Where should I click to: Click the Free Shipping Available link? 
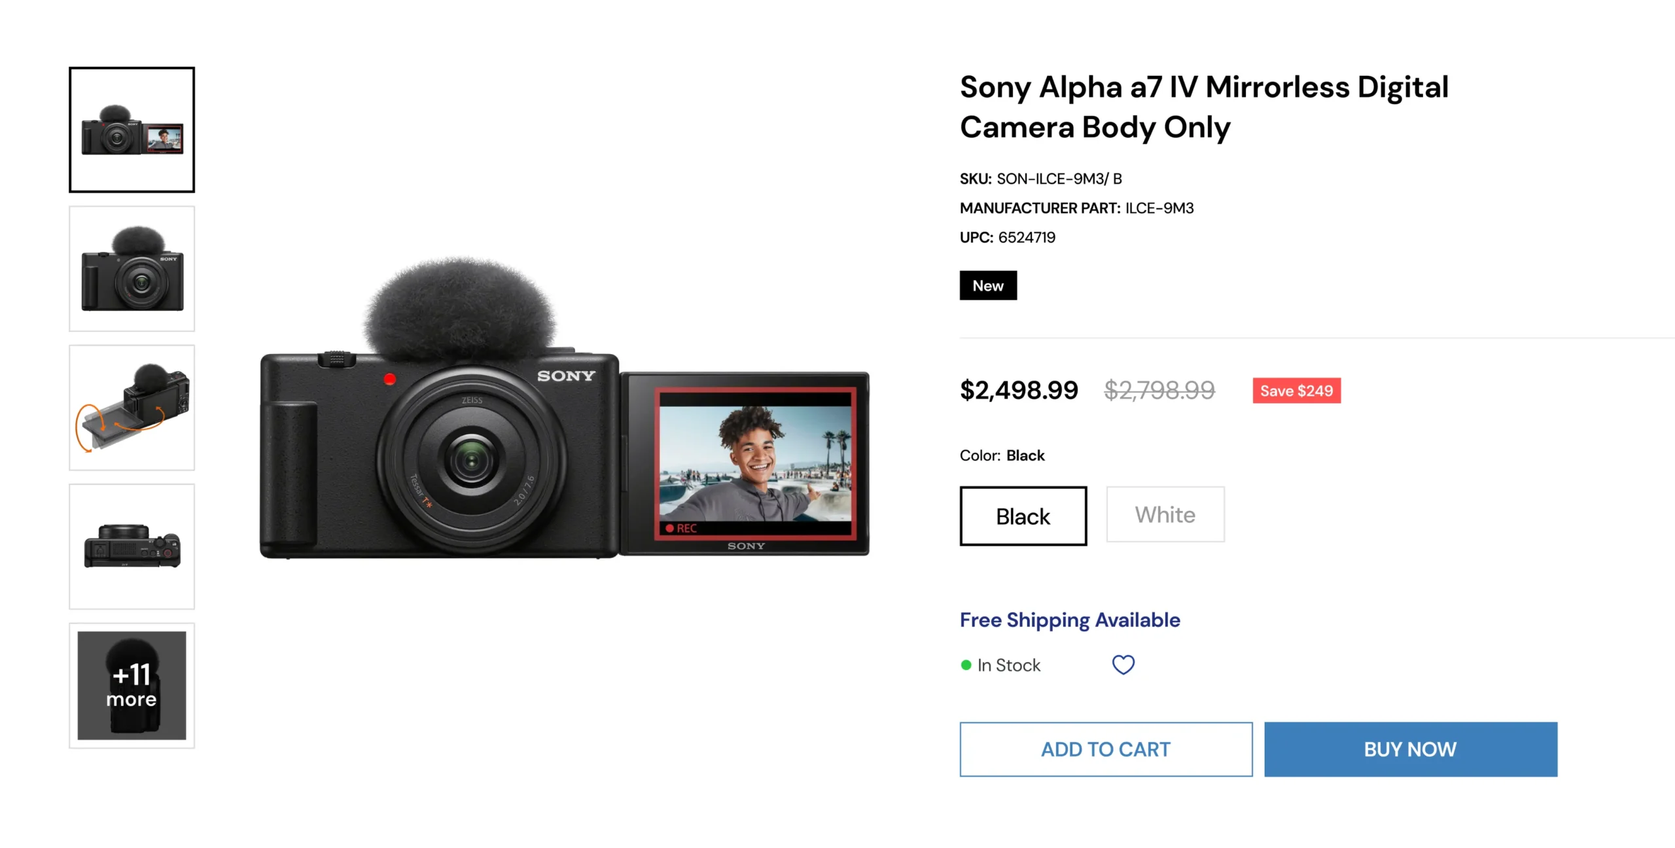pyautogui.click(x=1070, y=620)
